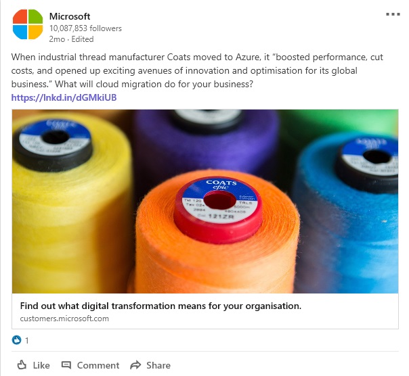The image size is (409, 376).
Task: Click the 2mo post timestamp
Action: click(56, 39)
